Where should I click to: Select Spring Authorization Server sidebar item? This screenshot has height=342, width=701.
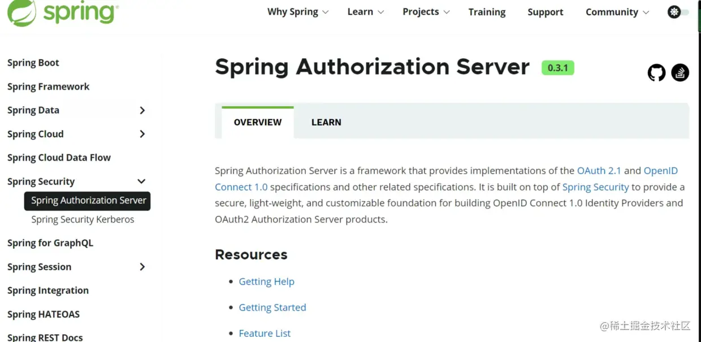coord(88,201)
